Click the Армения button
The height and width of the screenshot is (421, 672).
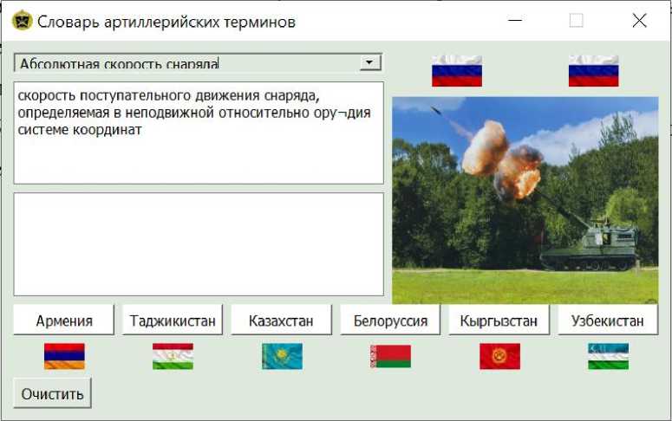64,320
